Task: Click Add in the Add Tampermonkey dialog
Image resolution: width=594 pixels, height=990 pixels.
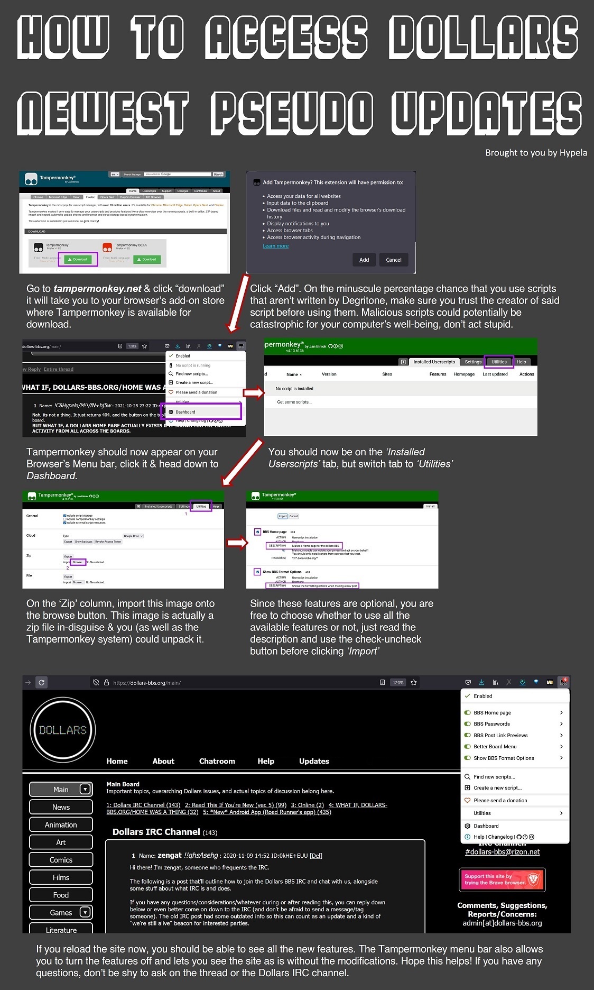Action: click(364, 260)
